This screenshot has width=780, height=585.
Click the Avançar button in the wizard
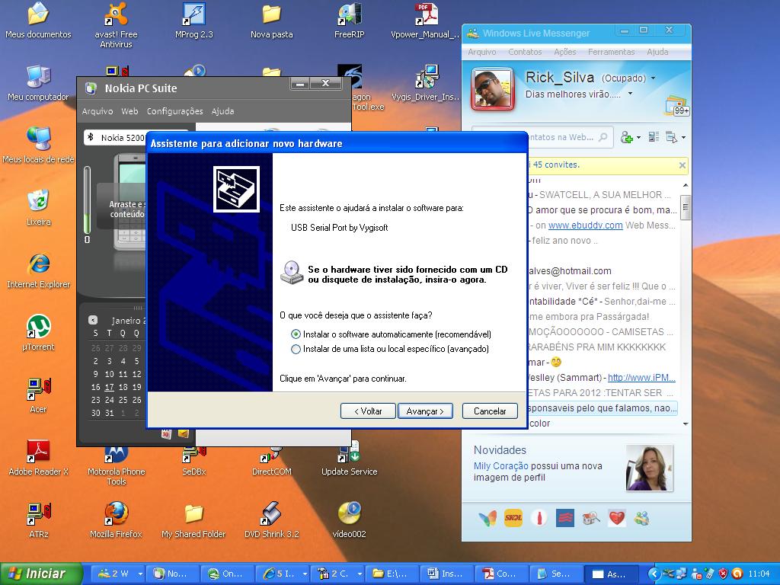click(x=425, y=411)
